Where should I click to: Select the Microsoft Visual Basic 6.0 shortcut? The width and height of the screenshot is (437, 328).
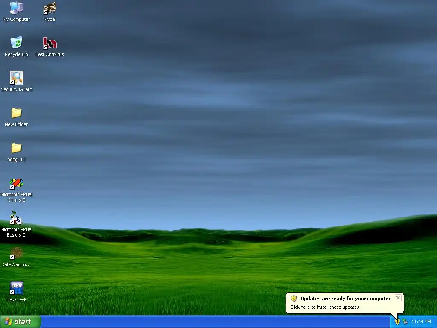pos(16,225)
